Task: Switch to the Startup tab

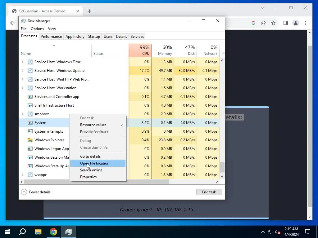Action: (x=94, y=37)
